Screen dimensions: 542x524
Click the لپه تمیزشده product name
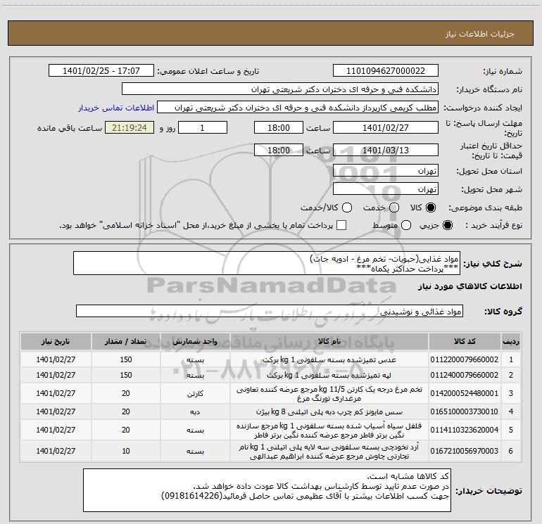tap(329, 375)
